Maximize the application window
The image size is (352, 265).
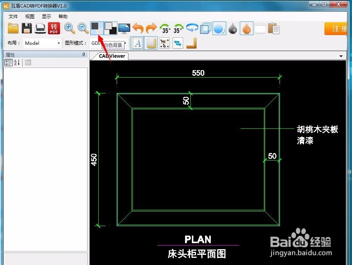(x=324, y=4)
